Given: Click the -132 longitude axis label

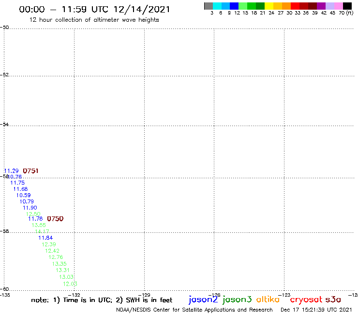Looking at the screenshot, I should (x=74, y=295).
